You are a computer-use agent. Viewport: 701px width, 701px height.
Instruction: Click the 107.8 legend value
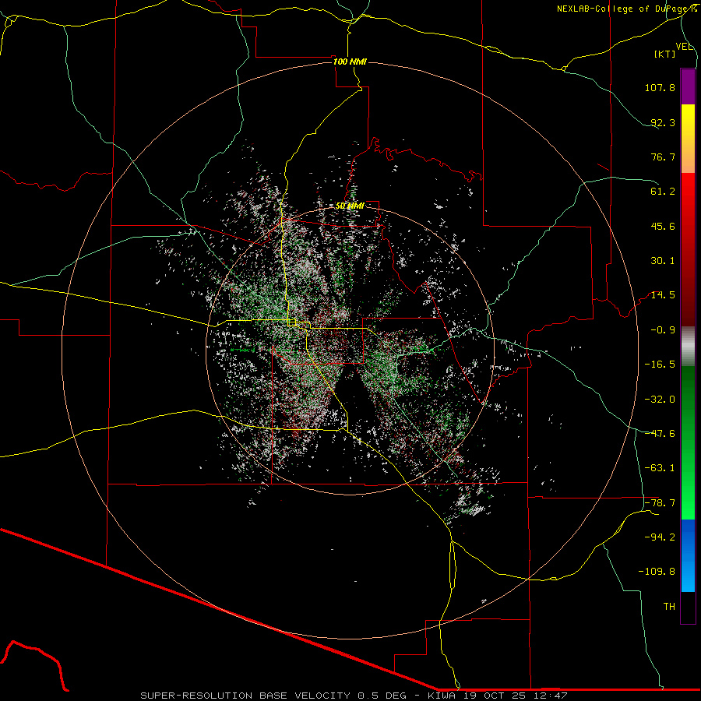[660, 87]
